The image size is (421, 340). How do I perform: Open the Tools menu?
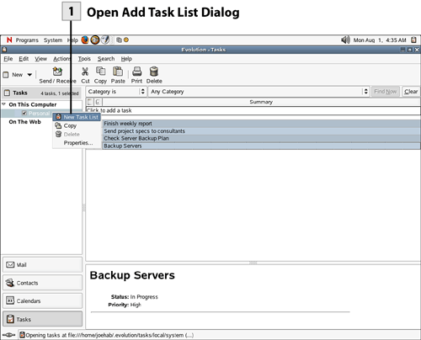tap(84, 59)
